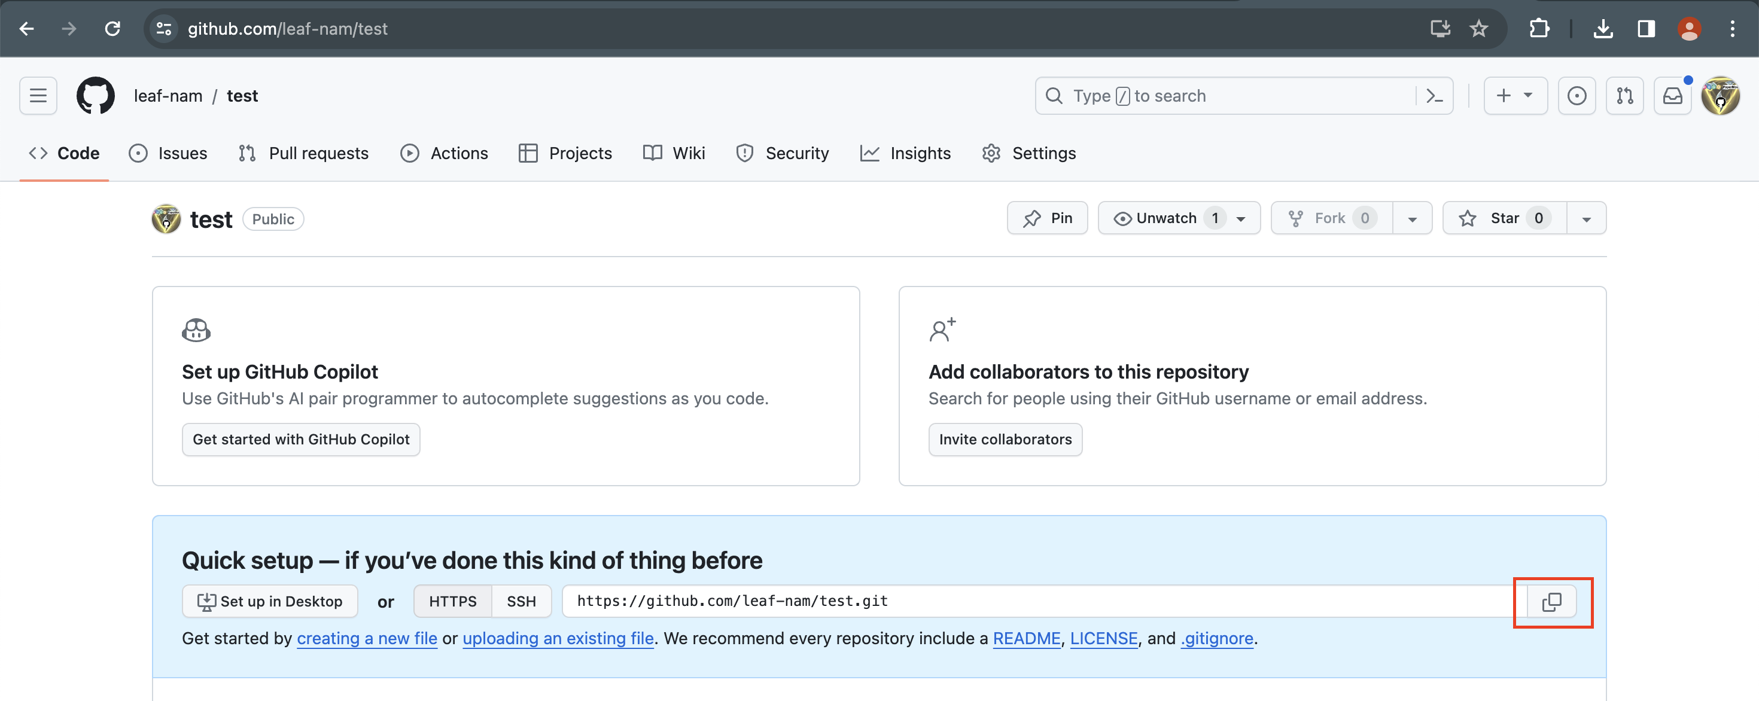The image size is (1759, 701).
Task: Click the Public visibility badge
Action: pyautogui.click(x=273, y=219)
